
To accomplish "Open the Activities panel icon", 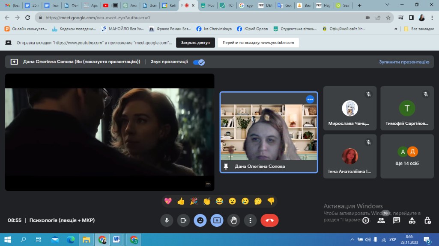I will [412, 220].
